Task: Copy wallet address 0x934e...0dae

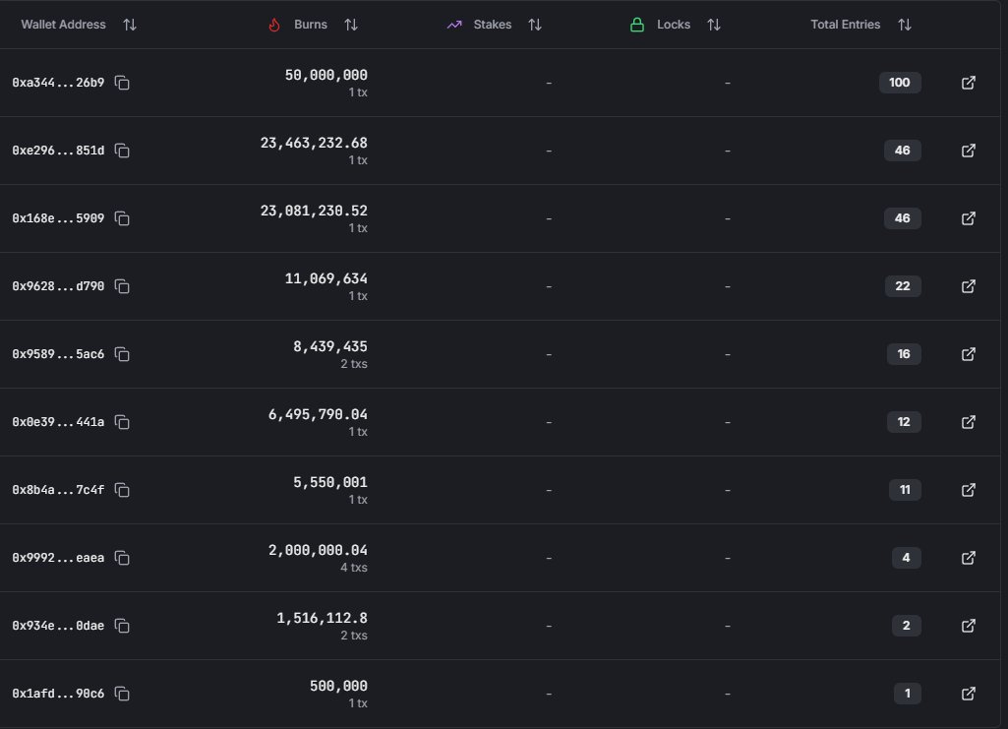Action: point(122,626)
